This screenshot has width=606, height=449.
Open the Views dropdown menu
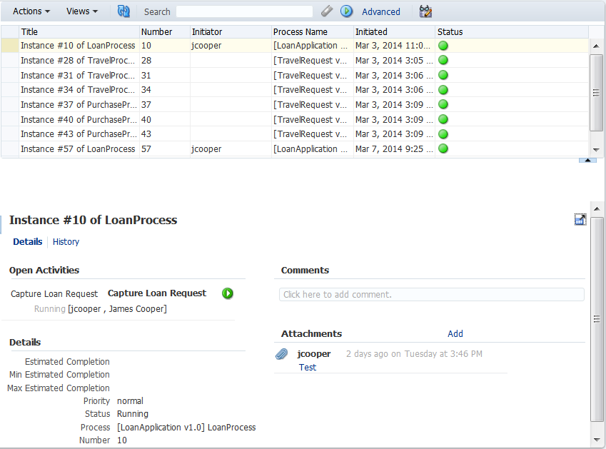pyautogui.click(x=82, y=11)
